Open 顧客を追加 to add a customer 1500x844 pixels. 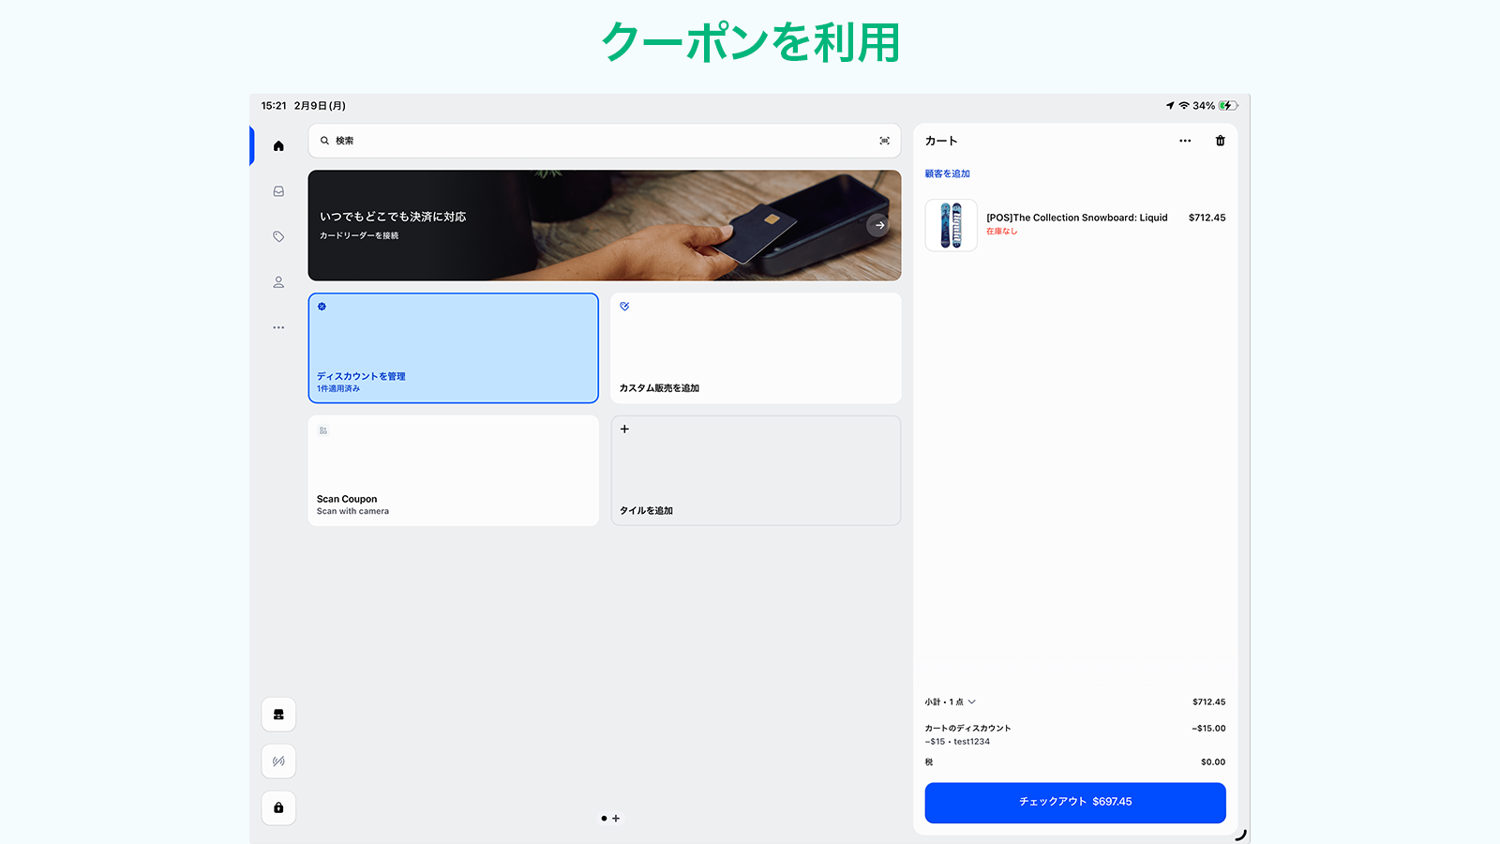[x=945, y=173]
